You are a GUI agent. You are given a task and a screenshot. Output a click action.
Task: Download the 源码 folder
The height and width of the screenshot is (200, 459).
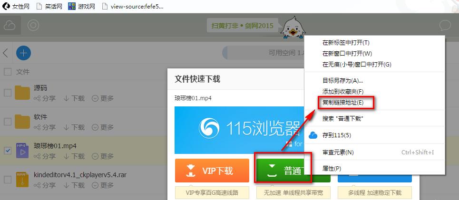[74, 98]
